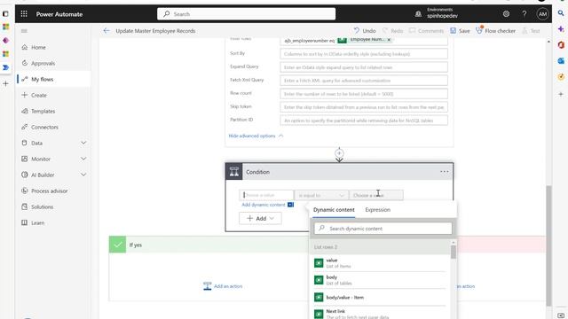This screenshot has width=568, height=319.
Task: Focus the top Search box
Action: click(x=247, y=14)
